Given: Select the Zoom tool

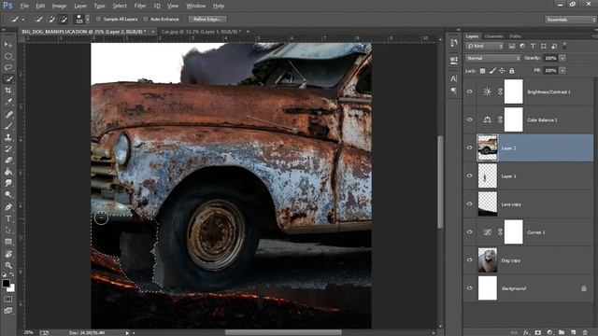Looking at the screenshot, I should coord(8,265).
